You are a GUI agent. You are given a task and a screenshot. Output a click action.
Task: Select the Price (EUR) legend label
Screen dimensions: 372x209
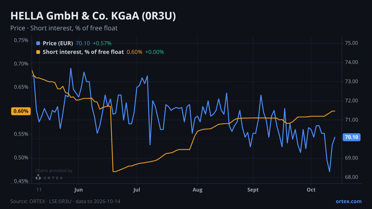(58, 43)
